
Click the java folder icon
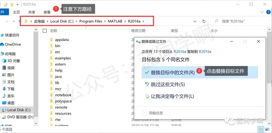51,77
